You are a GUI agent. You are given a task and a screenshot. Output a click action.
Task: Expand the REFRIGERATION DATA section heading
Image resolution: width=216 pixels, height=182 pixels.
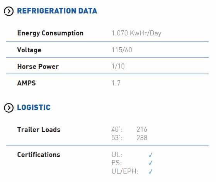tap(57, 11)
